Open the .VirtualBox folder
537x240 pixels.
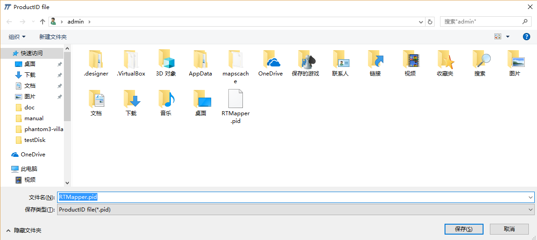pos(131,60)
